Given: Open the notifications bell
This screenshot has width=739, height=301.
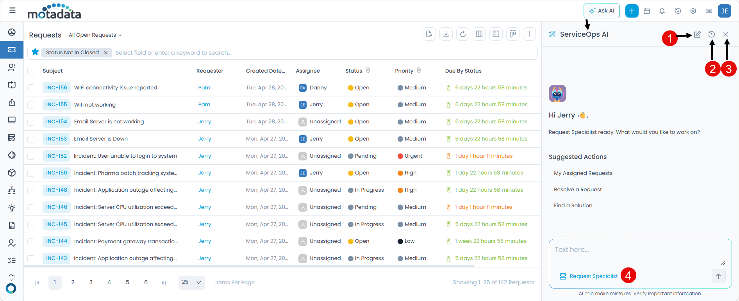Looking at the screenshot, I should [662, 11].
